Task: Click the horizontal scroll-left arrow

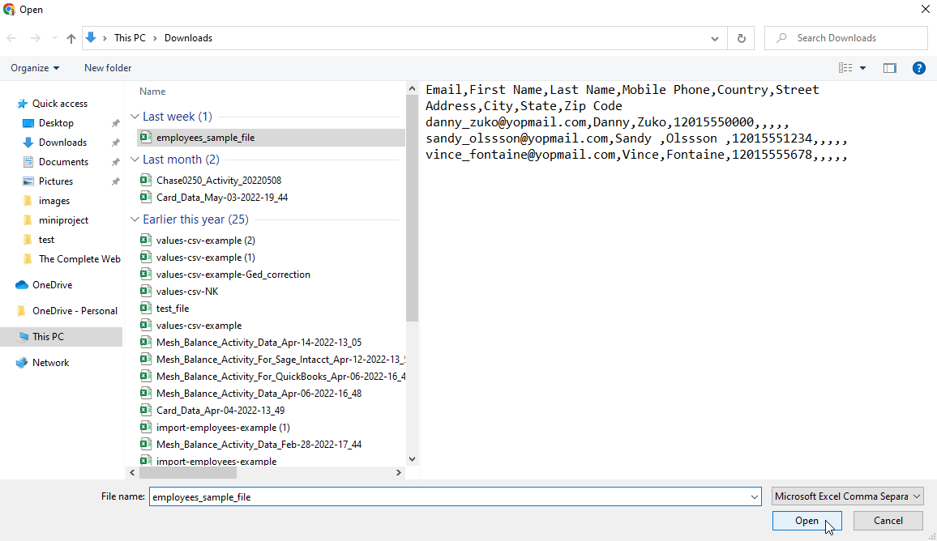Action: tap(133, 472)
